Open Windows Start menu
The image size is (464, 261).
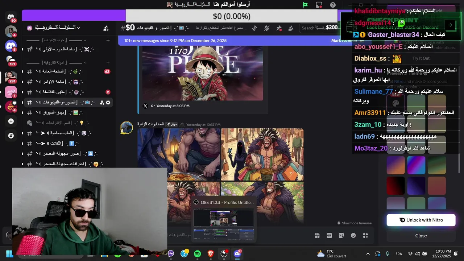[9, 254]
